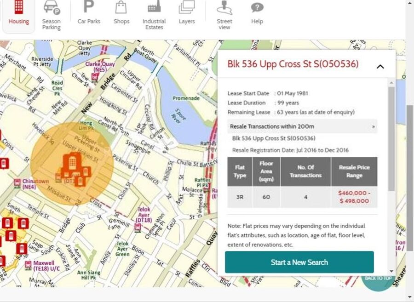The width and height of the screenshot is (414, 302).
Task: Open Season Parking from the toolbar
Action: [x=51, y=14]
